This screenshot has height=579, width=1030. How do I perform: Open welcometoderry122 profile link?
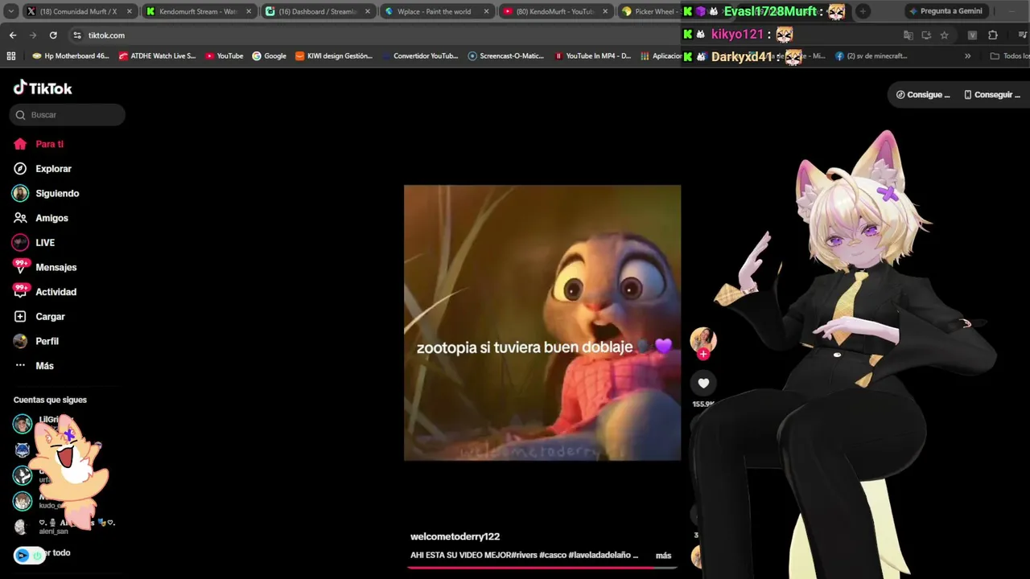pyautogui.click(x=455, y=536)
